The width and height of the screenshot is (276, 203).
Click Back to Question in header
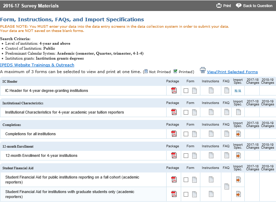(254, 6)
